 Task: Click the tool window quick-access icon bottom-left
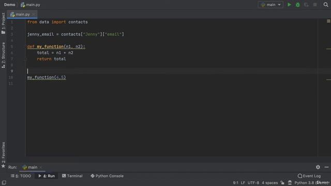pyautogui.click(x=4, y=182)
